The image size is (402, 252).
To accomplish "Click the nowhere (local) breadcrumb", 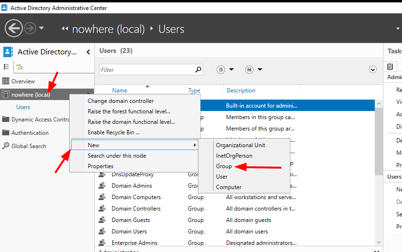I will pyautogui.click(x=108, y=29).
